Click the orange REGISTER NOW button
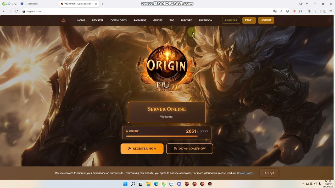Image resolution: width=335 pixels, height=188 pixels. coord(142,149)
